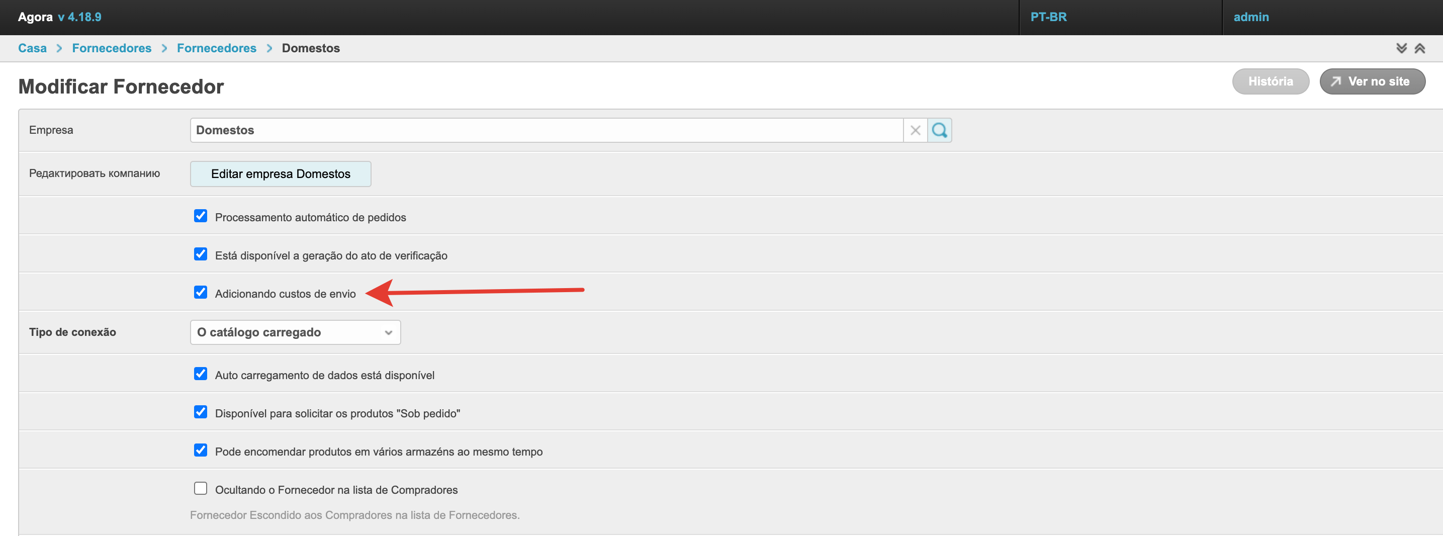The height and width of the screenshot is (536, 1443).
Task: Open the PT-BR language menu
Action: pos(1048,17)
